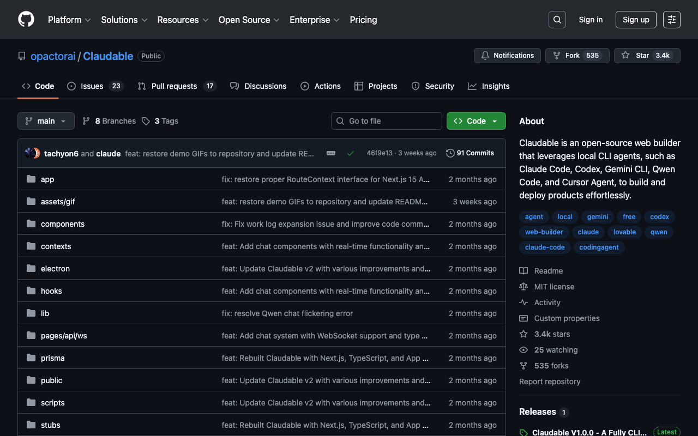
Task: Open the 91 Commits history
Action: point(470,153)
